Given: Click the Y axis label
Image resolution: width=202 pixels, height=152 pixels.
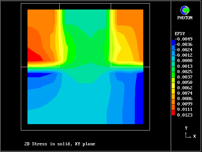Looking at the screenshot, I should point(186,128).
